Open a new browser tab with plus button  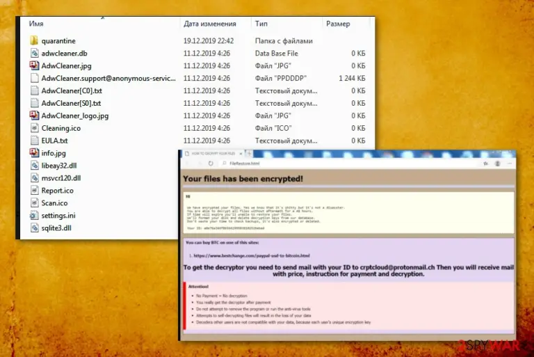pyautogui.click(x=250, y=153)
